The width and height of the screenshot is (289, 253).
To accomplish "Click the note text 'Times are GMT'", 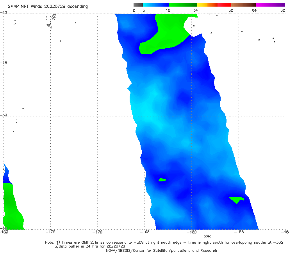I will point(76,242).
